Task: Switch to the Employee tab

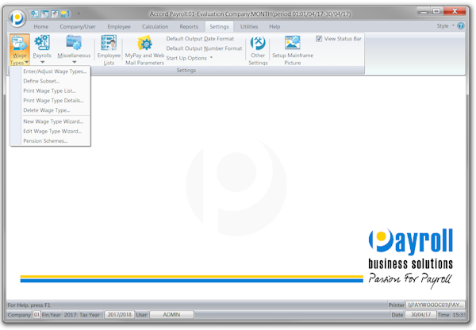Action: [119, 27]
